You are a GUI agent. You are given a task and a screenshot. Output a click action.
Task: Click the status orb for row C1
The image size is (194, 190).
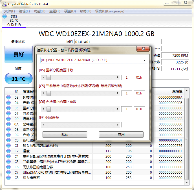click(x=8, y=145)
